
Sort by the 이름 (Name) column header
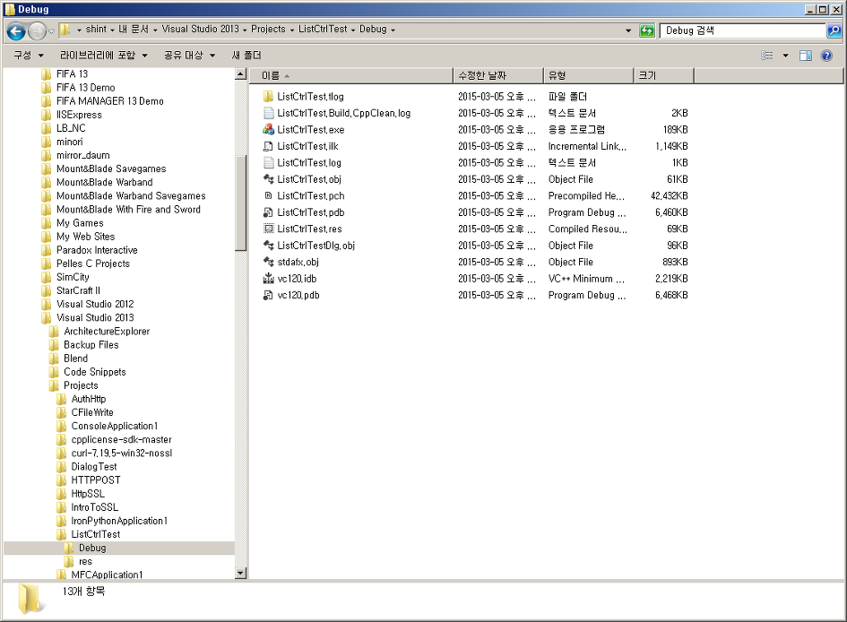click(351, 75)
